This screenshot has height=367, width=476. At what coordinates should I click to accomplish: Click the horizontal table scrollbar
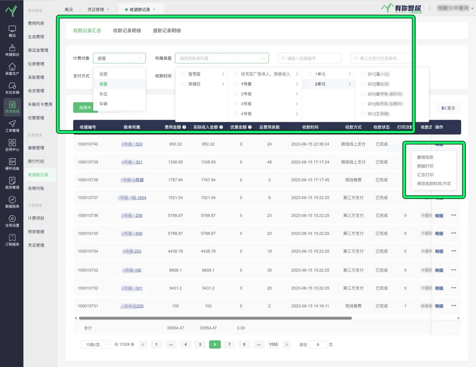(x=215, y=318)
